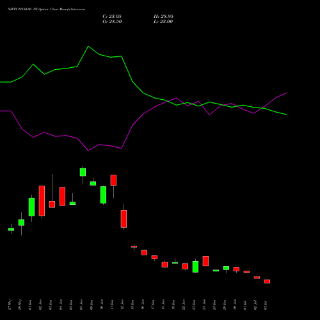
Task: Click the 27 May date label
Action: (10, 305)
